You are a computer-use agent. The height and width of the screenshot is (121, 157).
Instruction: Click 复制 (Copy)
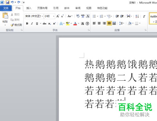pos(15,20)
